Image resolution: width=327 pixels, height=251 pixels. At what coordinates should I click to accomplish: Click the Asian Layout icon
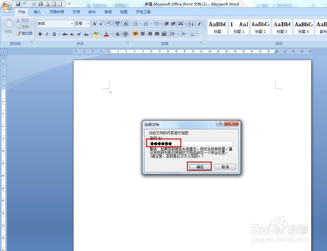pos(182,24)
